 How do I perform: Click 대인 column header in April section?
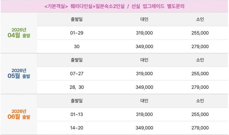click(144, 19)
